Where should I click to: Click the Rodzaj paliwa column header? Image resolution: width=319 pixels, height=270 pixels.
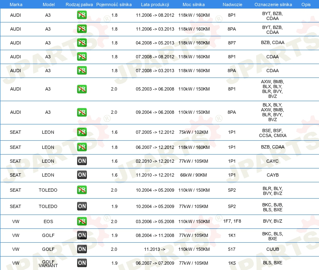(x=79, y=4)
